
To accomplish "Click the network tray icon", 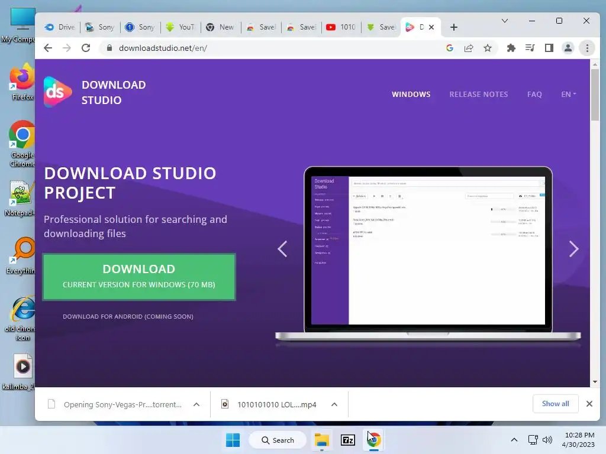I will tap(533, 440).
